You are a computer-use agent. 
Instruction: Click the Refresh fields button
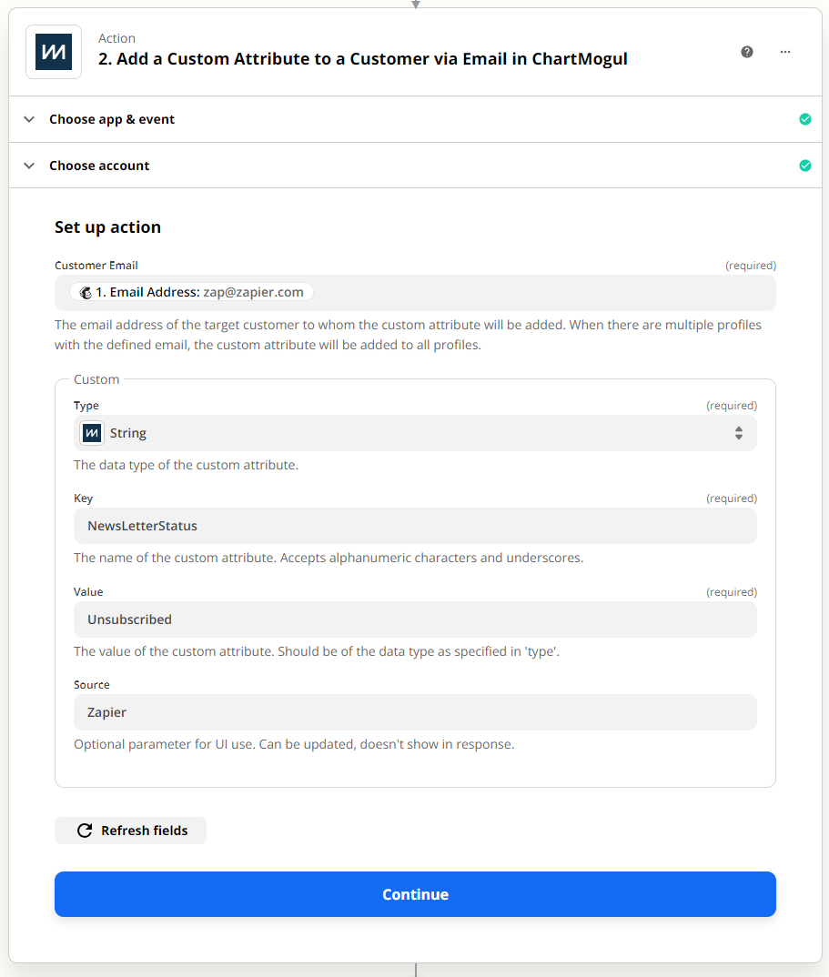(130, 831)
